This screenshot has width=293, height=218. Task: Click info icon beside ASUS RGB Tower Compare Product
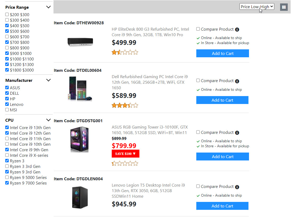[x=237, y=133]
